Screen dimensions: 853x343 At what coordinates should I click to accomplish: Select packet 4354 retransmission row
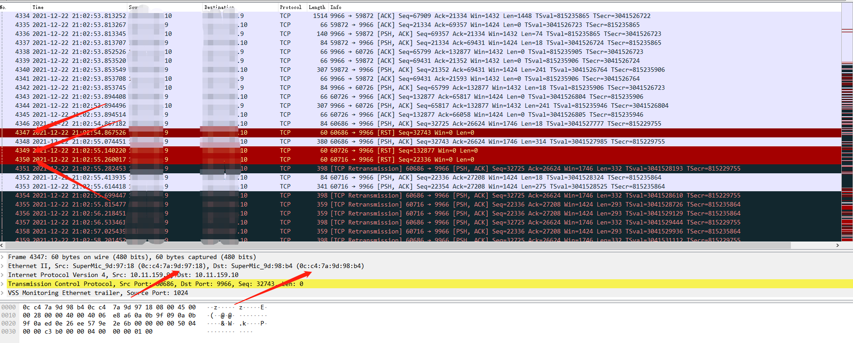click(421, 196)
